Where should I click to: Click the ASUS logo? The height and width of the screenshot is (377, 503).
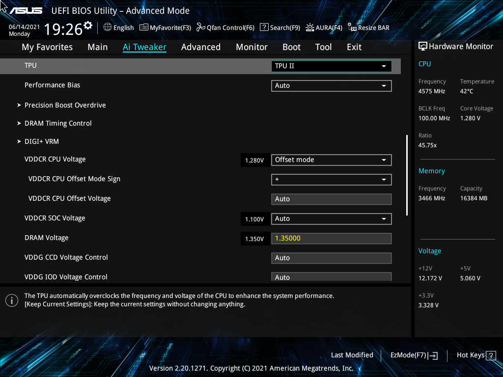tap(26, 11)
